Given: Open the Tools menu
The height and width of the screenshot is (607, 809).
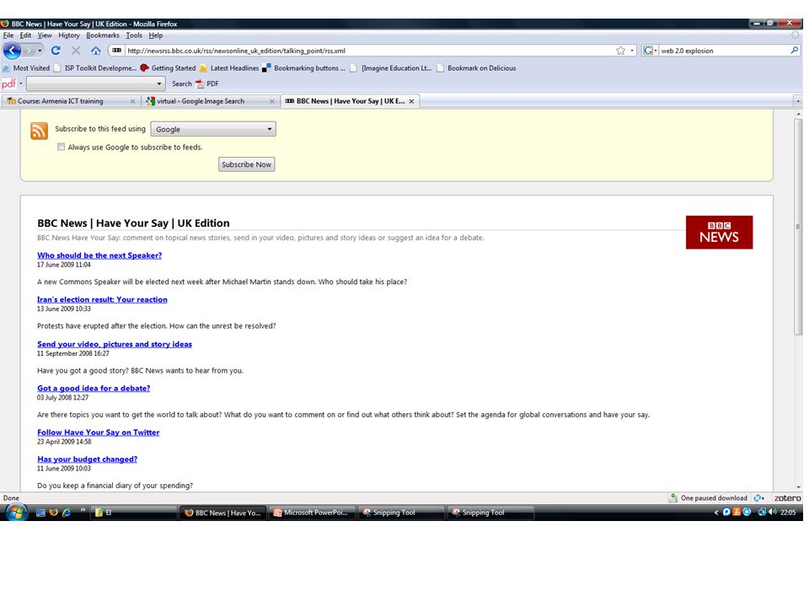Looking at the screenshot, I should pyautogui.click(x=134, y=35).
